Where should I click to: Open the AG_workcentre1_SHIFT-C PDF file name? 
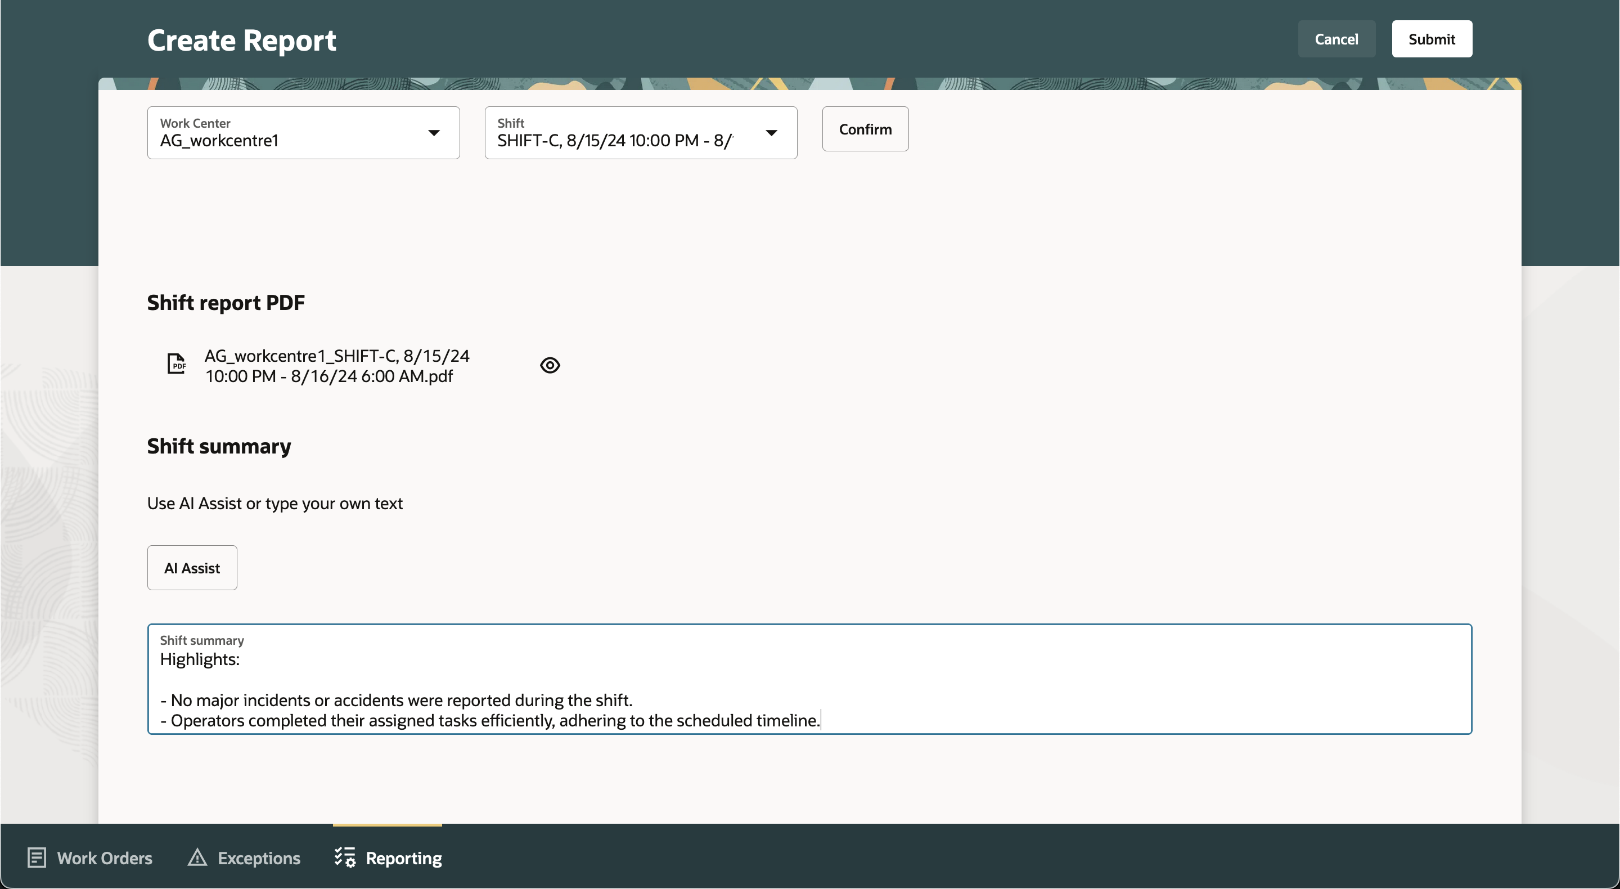point(337,366)
